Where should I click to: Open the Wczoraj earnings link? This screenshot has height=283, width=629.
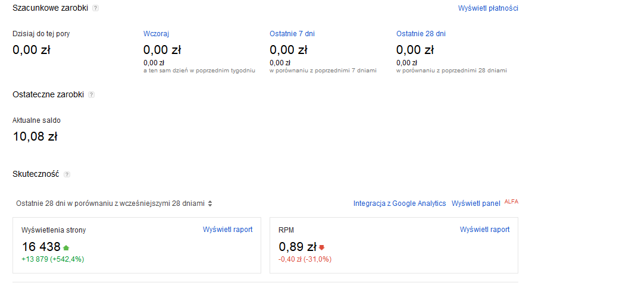click(156, 34)
